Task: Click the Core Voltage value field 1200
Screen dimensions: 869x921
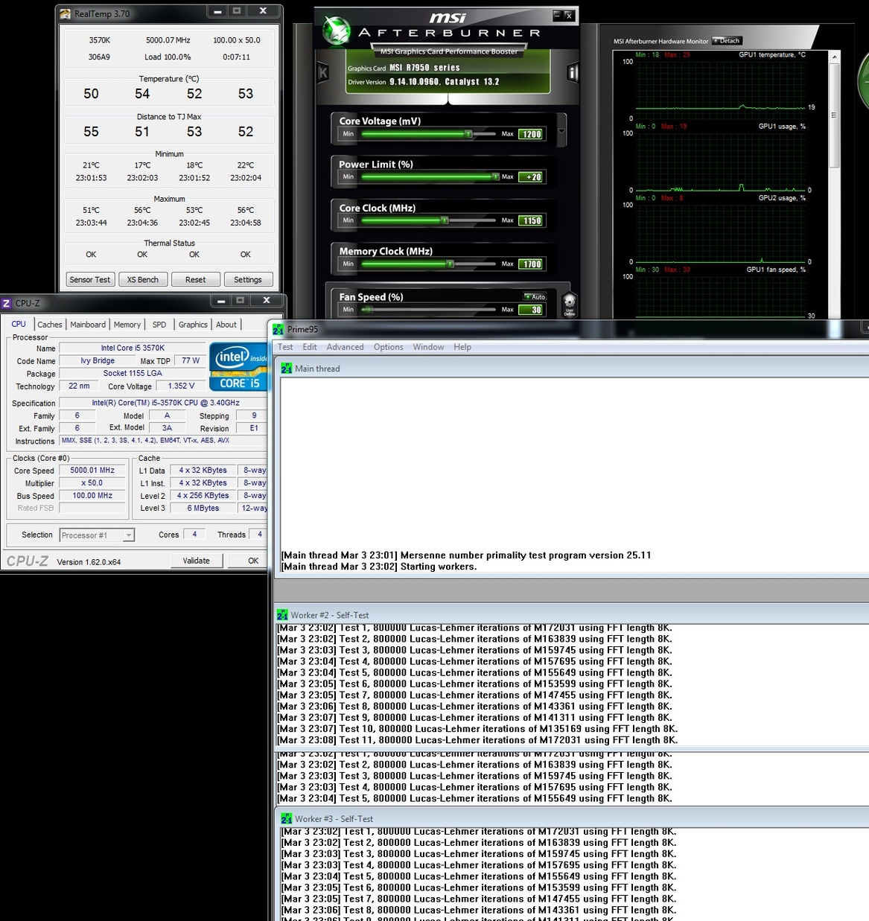Action: pyautogui.click(x=532, y=134)
